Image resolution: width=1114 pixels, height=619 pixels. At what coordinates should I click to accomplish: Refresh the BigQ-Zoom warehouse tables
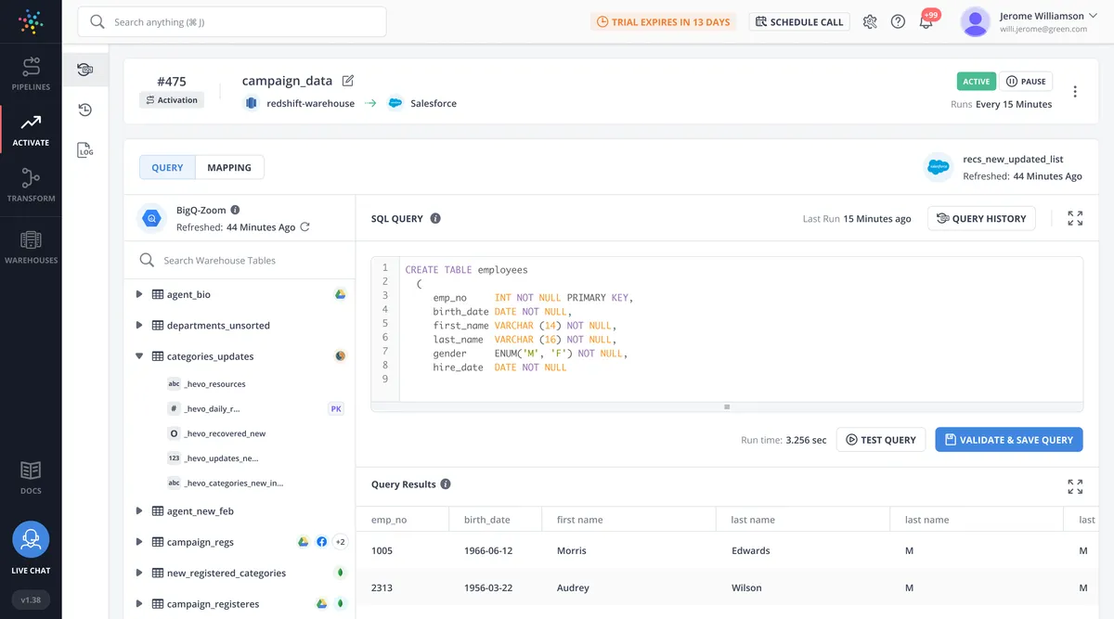(x=304, y=226)
